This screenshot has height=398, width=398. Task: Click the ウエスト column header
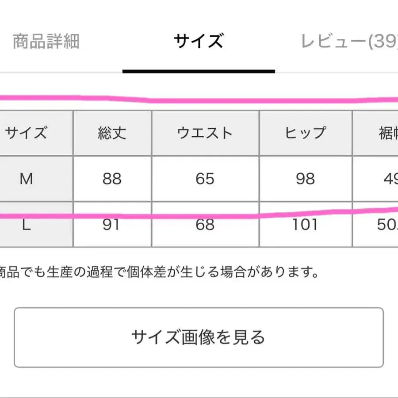point(205,132)
